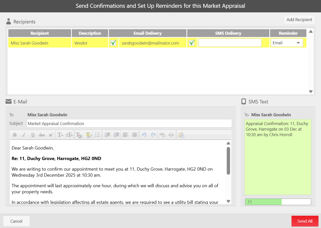Viewport: 321px width, 228px height.
Task: Click the Email Delivery column header
Action: tap(148, 33)
